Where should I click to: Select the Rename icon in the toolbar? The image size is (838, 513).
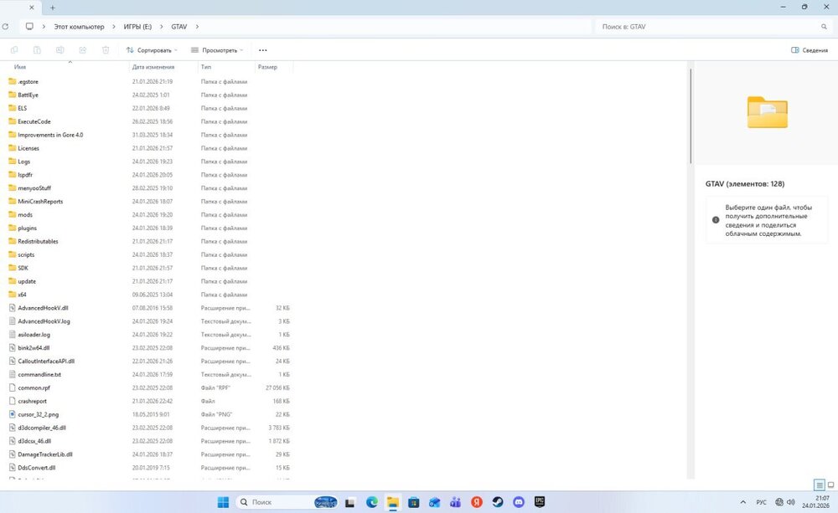[59, 50]
